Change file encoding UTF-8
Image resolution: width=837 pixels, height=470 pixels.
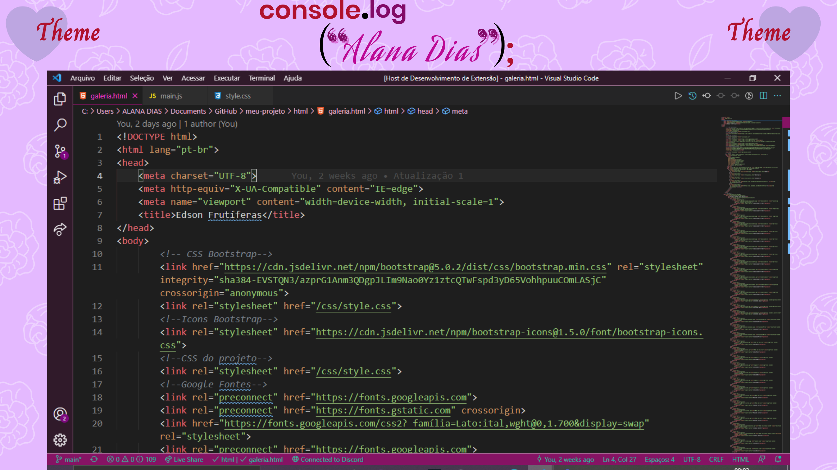tap(692, 459)
